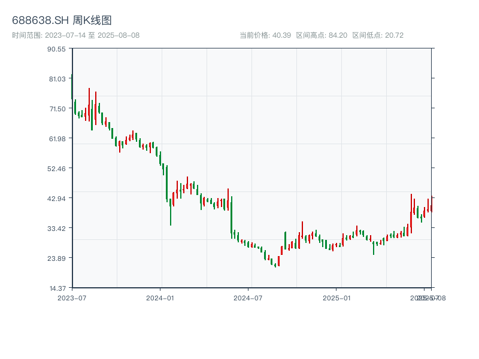
Task: Click the 2023-07 x-axis date label
Action: tap(71, 297)
